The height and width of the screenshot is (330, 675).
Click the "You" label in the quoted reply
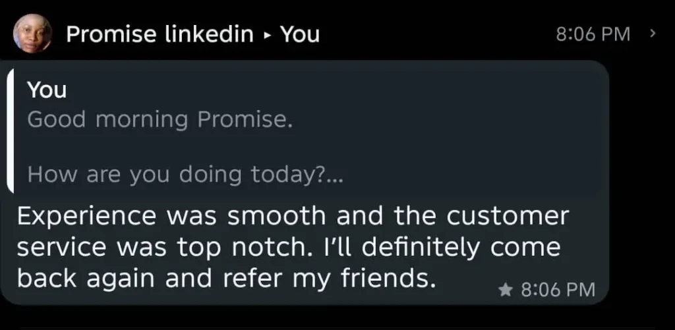(x=47, y=90)
